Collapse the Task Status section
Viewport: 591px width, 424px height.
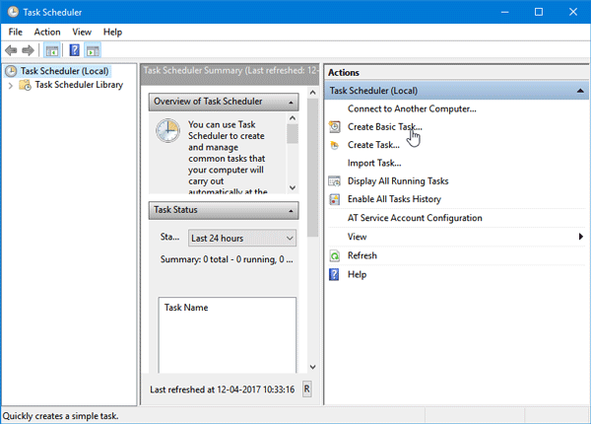291,210
